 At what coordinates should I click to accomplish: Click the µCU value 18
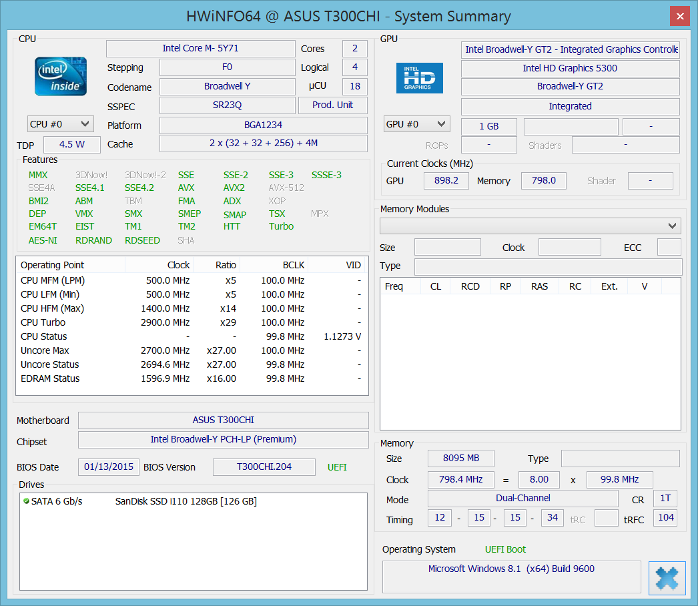[x=355, y=86]
